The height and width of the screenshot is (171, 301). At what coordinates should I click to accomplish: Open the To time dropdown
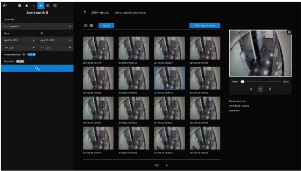point(56,47)
